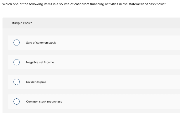Click empty space in Sale of common stock row
180x113 pixels.
click(115, 43)
